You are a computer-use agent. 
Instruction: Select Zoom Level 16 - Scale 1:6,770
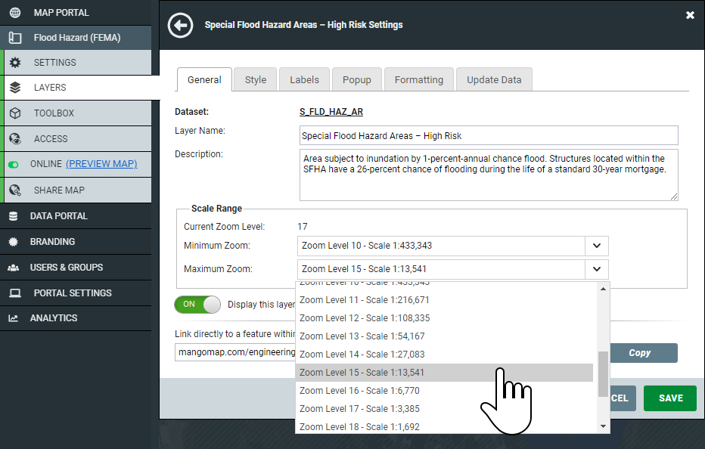tap(359, 391)
